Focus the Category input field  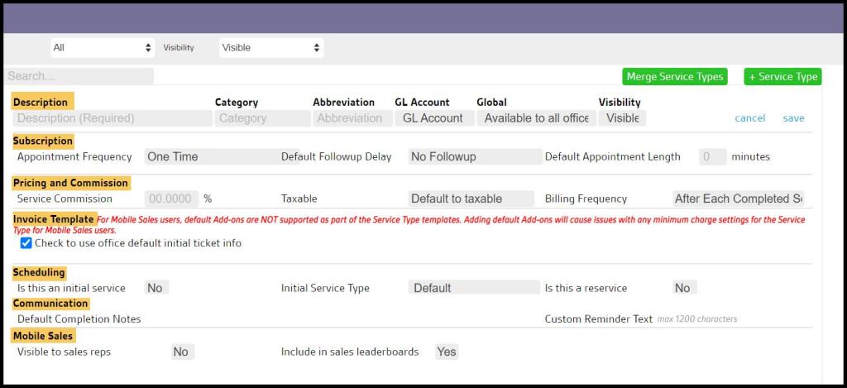tap(262, 118)
